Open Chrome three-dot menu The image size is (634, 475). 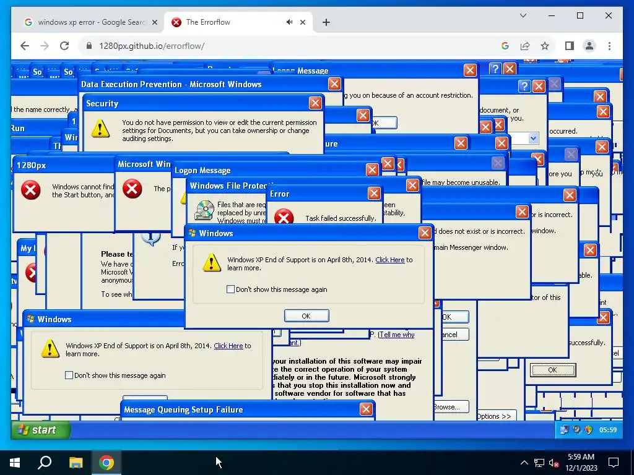609,46
